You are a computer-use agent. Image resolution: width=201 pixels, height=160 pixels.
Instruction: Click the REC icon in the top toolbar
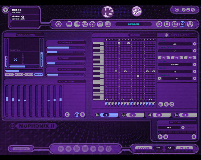click(108, 24)
